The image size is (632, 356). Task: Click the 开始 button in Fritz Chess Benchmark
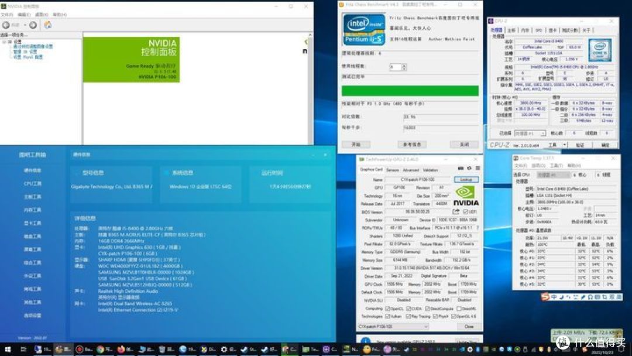click(356, 145)
